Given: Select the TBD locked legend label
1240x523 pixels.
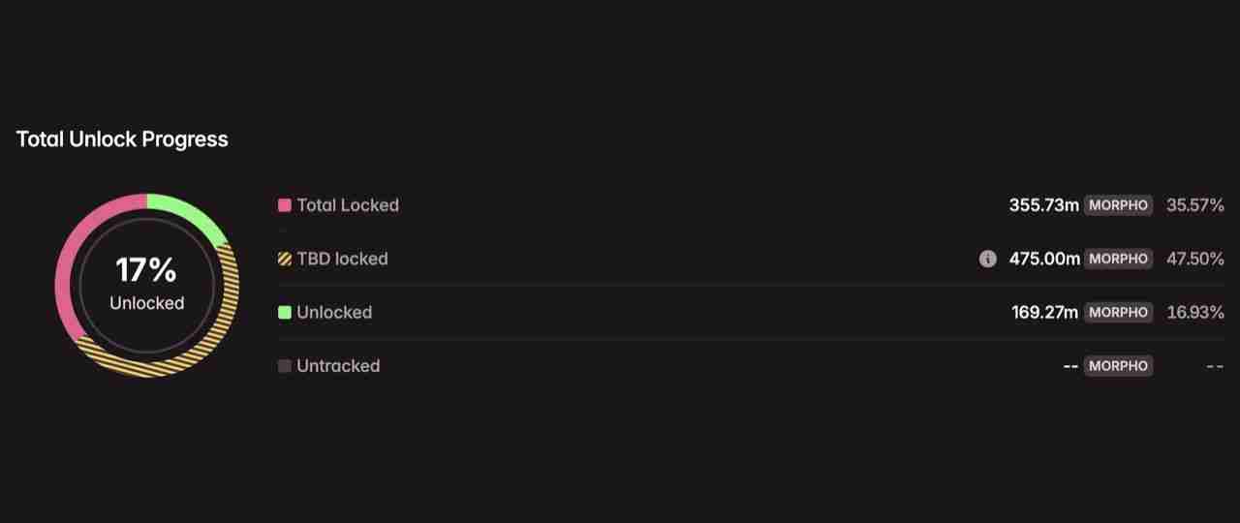Looking at the screenshot, I should click(342, 259).
